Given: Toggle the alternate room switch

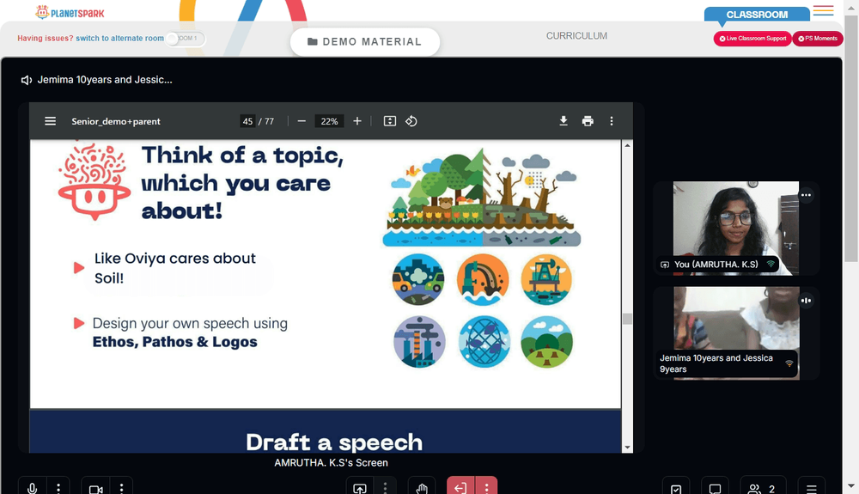Looking at the screenshot, I should pos(186,39).
